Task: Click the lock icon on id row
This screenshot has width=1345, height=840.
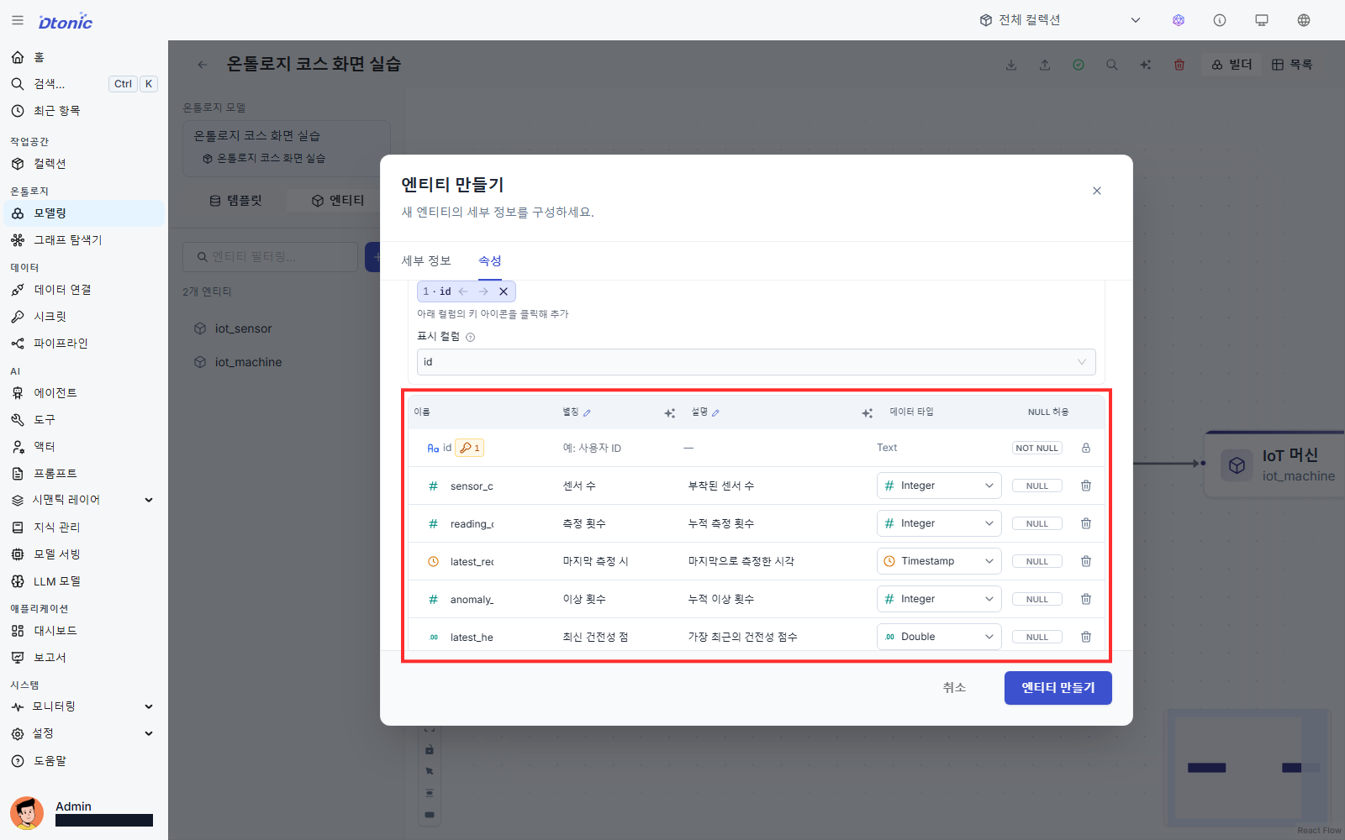Action: [x=1086, y=448]
